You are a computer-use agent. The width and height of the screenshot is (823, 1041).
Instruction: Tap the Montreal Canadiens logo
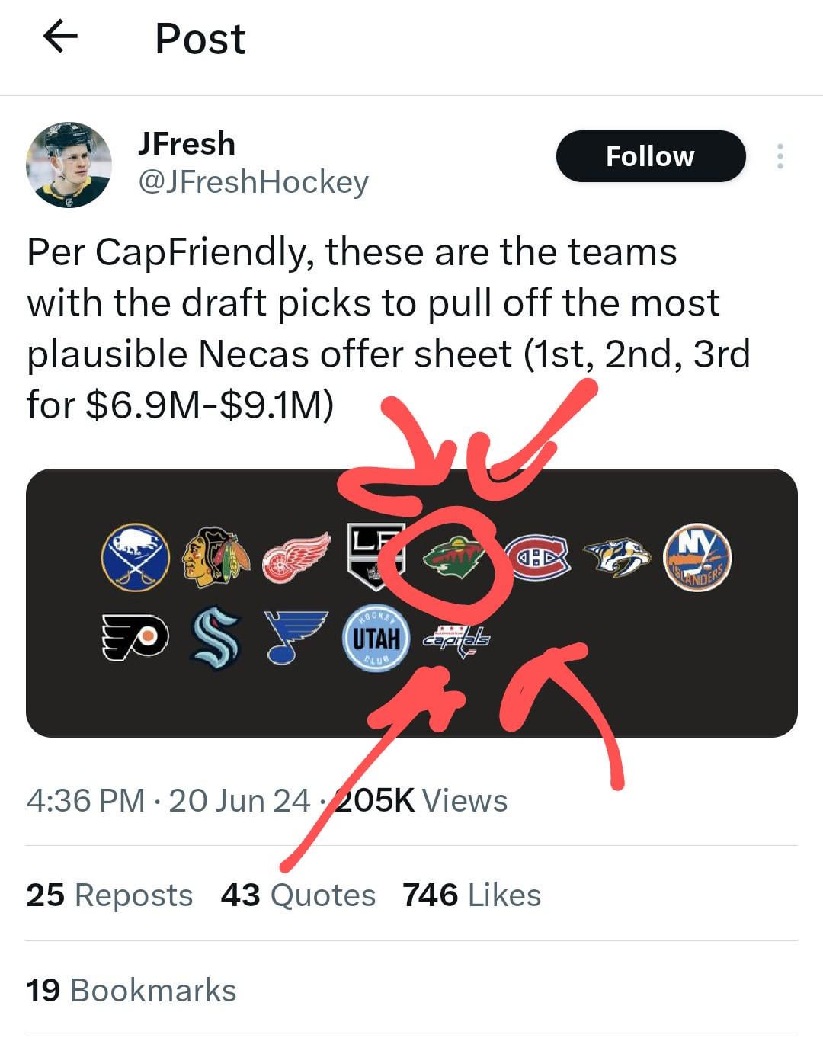[538, 557]
